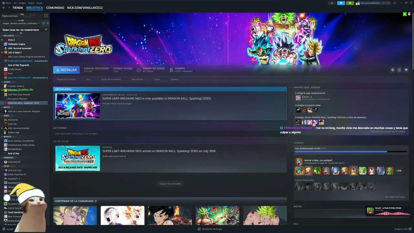414x233 pixels.
Task: Click the profile avatar in title bar
Action: (x=357, y=3)
